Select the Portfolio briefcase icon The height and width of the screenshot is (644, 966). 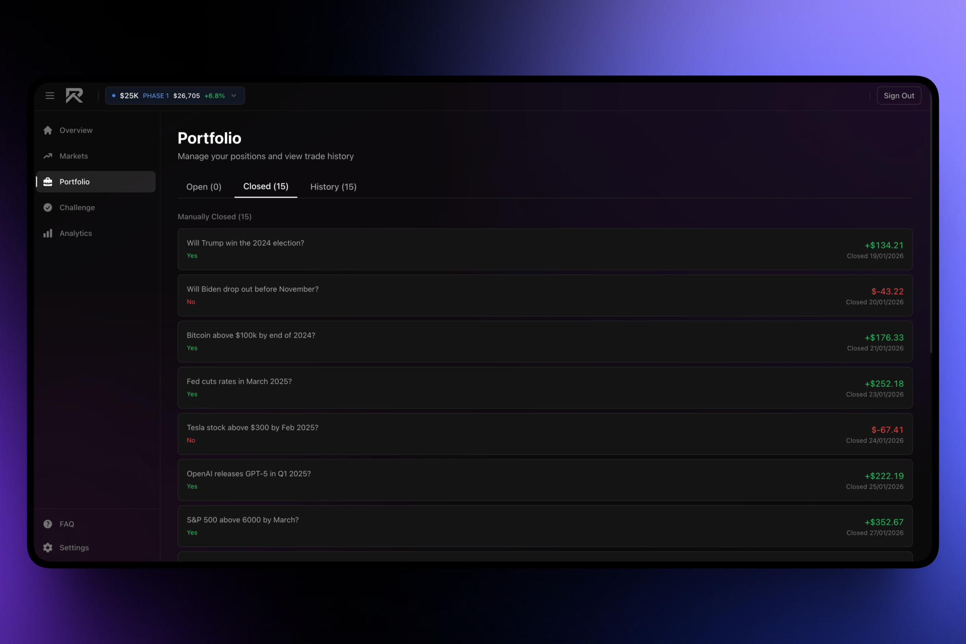(48, 182)
